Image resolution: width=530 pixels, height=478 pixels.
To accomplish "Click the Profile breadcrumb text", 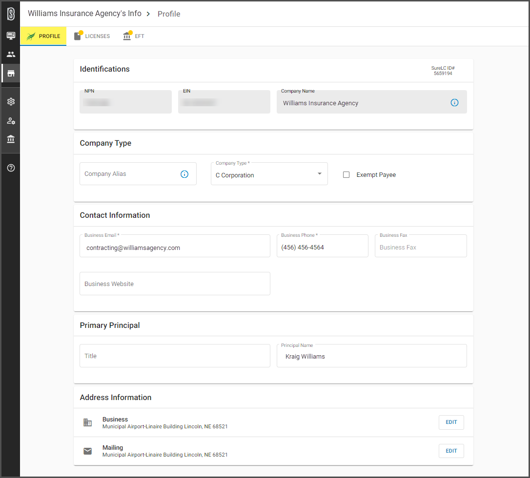I will coord(169,14).
